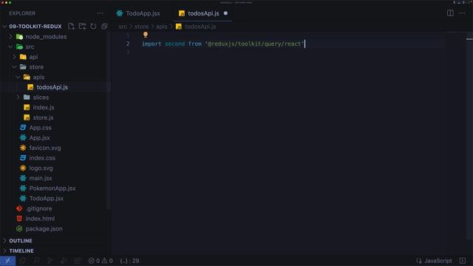Show errors and warnings in the status bar
This screenshot has height=266, width=473.
pos(101,261)
